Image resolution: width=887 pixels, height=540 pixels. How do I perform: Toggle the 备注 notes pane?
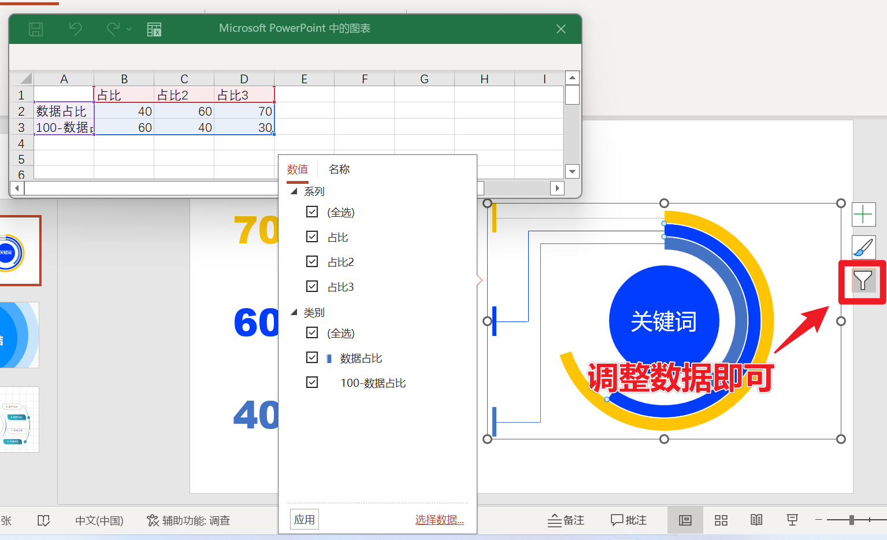coord(566,520)
